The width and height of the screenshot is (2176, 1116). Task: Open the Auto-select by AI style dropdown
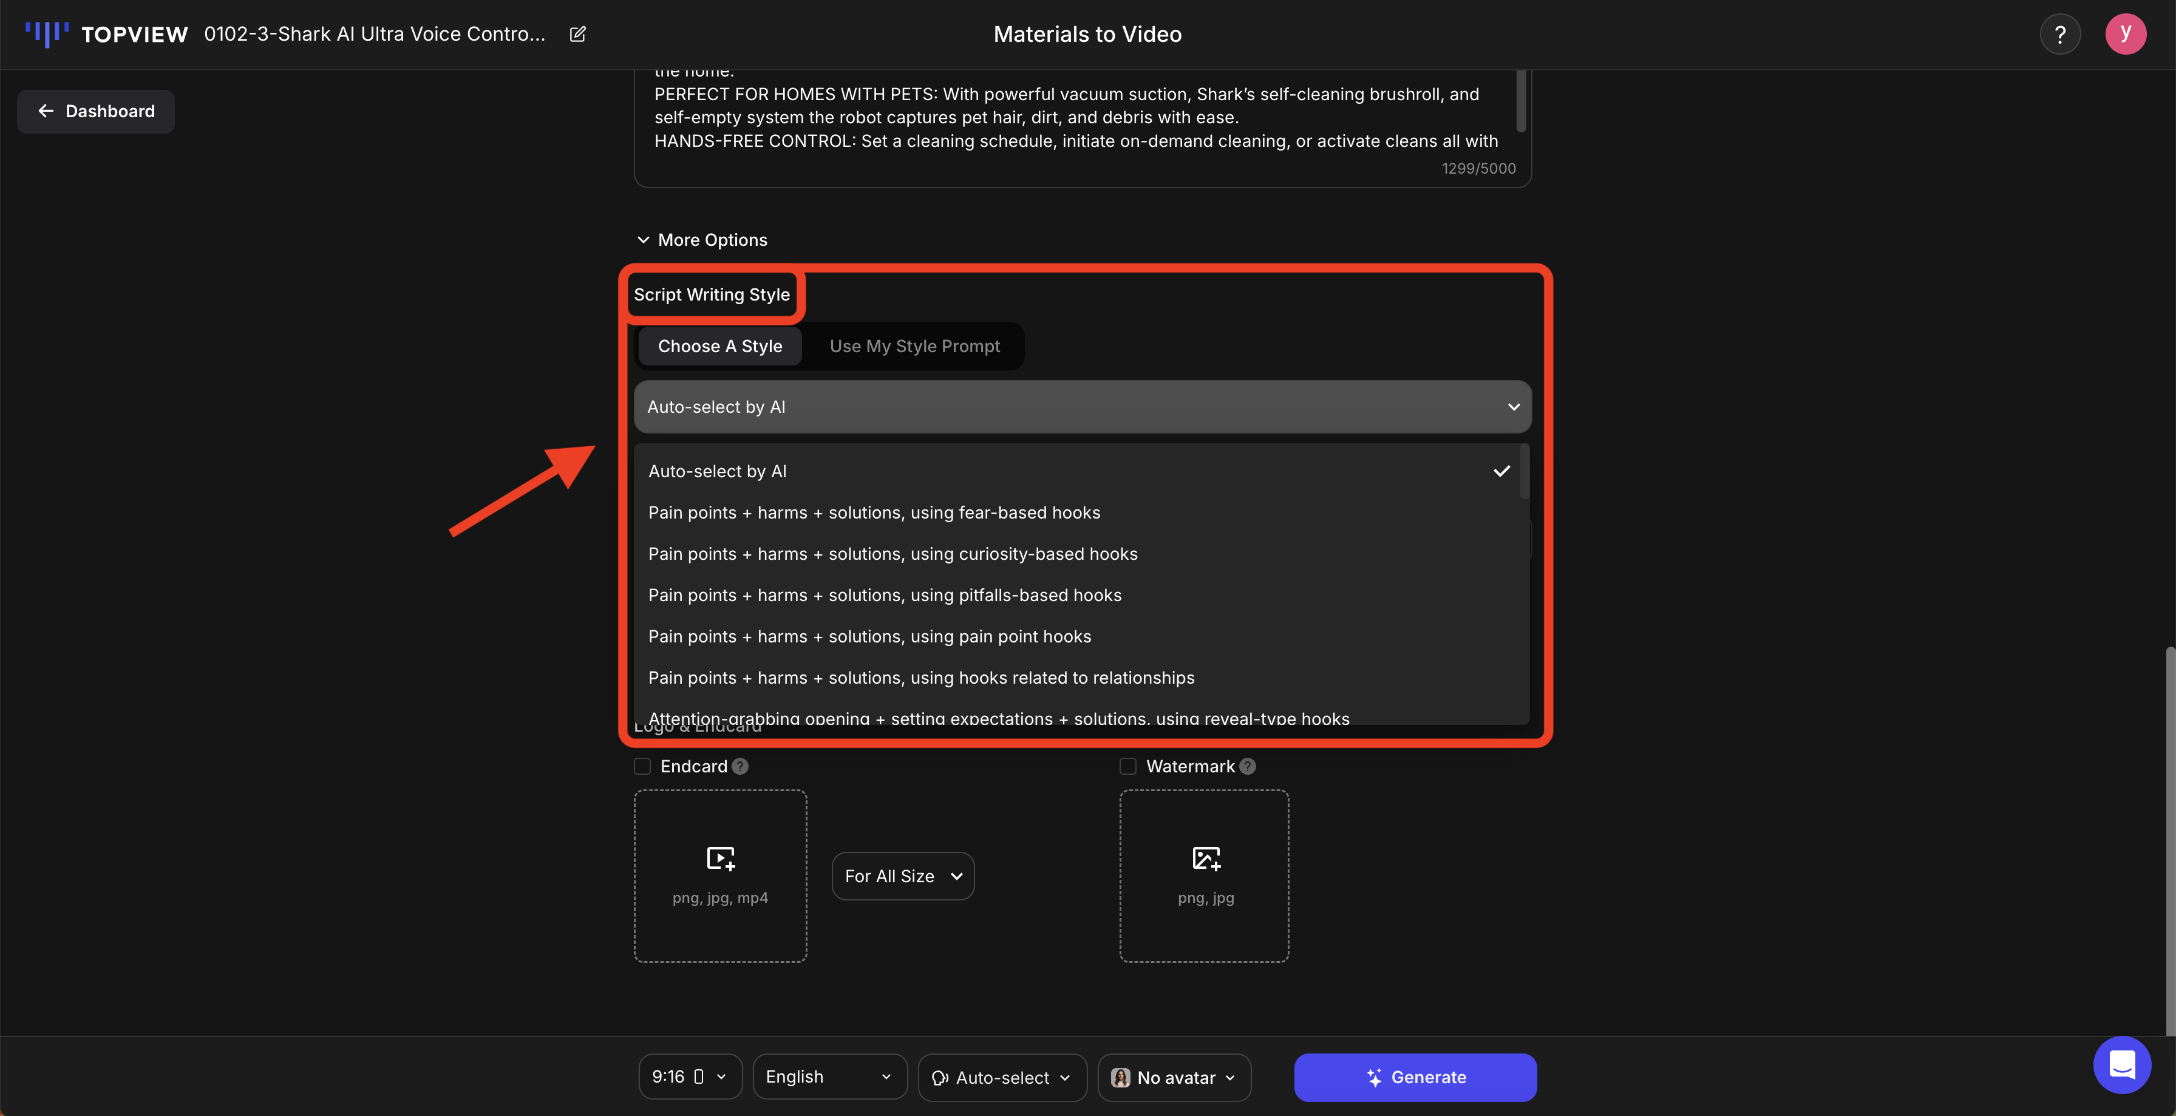(1082, 407)
